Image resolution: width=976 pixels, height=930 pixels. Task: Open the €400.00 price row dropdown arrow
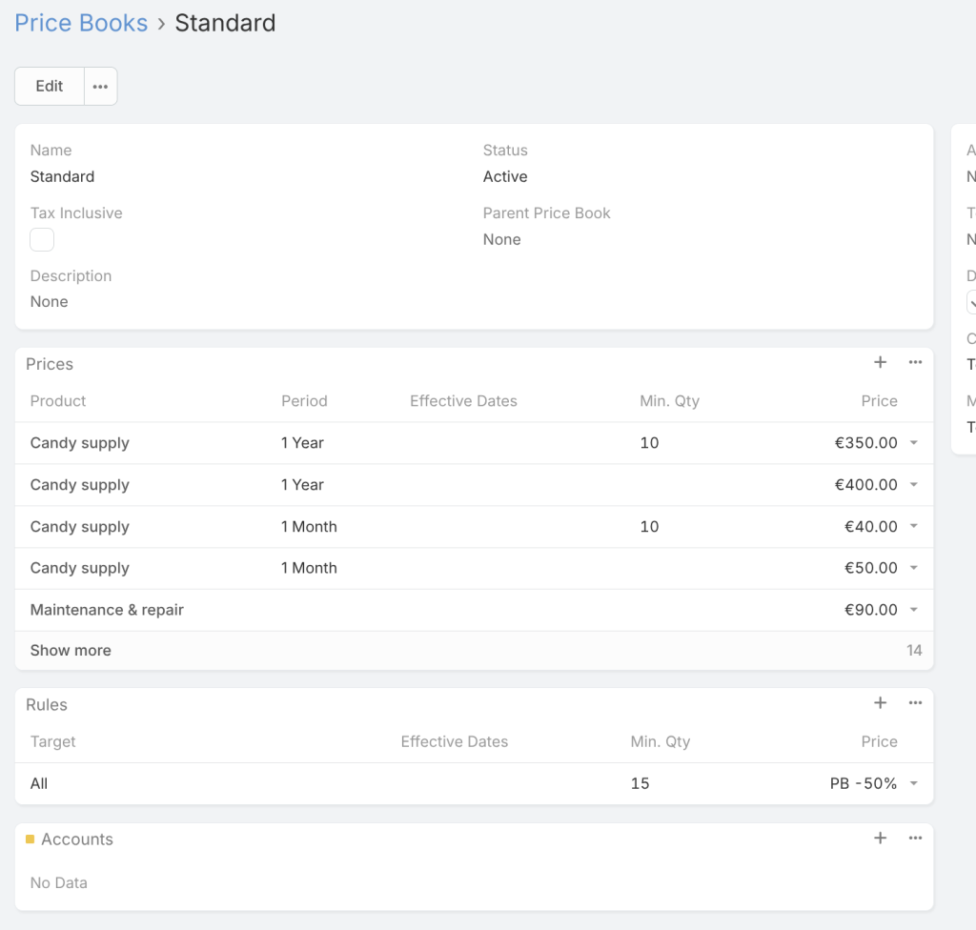(914, 485)
